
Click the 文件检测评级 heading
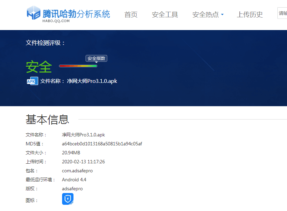pyautogui.click(x=45, y=43)
